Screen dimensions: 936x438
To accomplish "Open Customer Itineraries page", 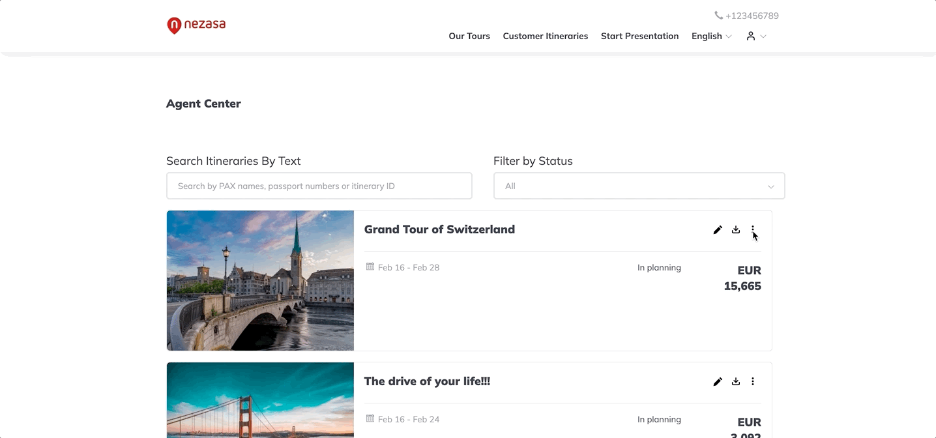I will click(x=546, y=36).
